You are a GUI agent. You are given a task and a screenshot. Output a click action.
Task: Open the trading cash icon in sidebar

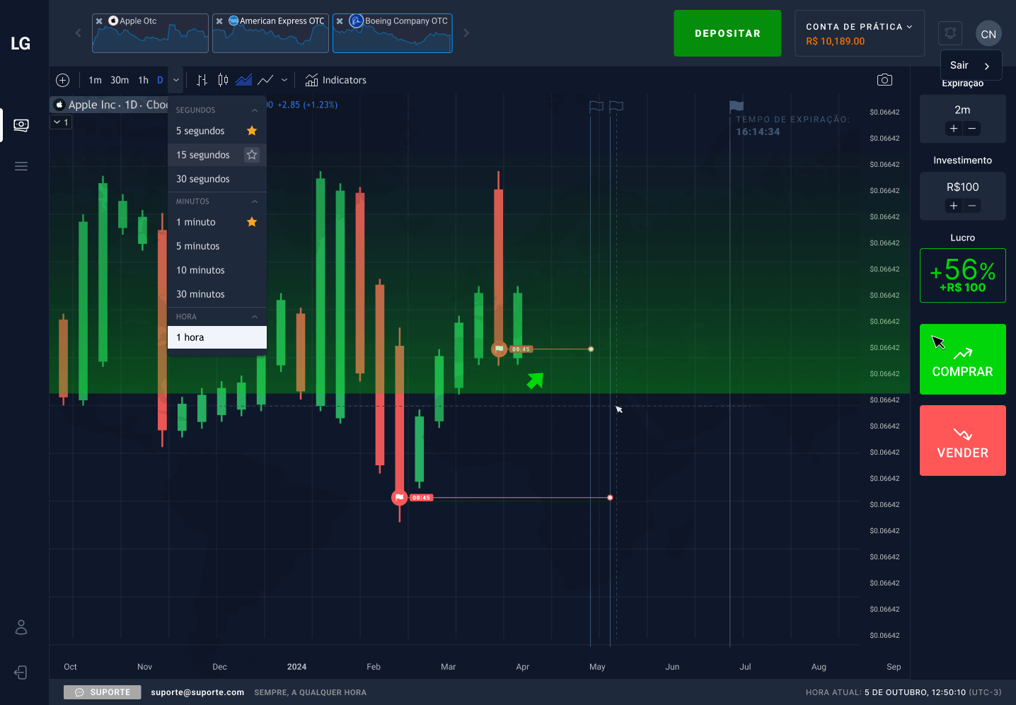point(21,125)
